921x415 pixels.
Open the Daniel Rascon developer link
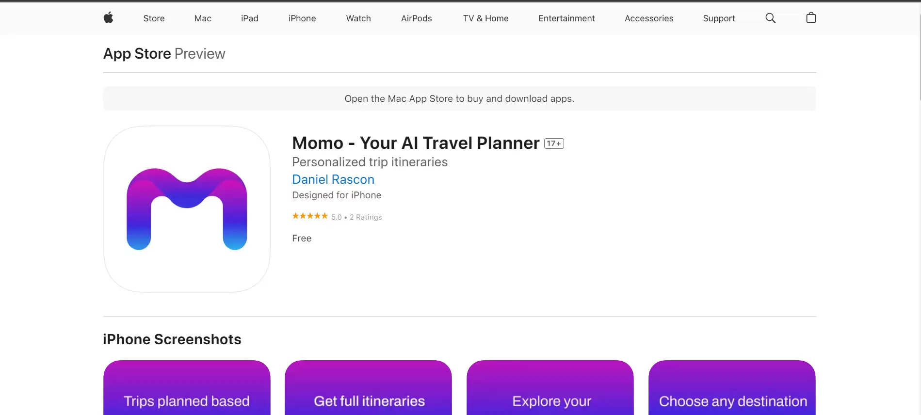tap(333, 179)
